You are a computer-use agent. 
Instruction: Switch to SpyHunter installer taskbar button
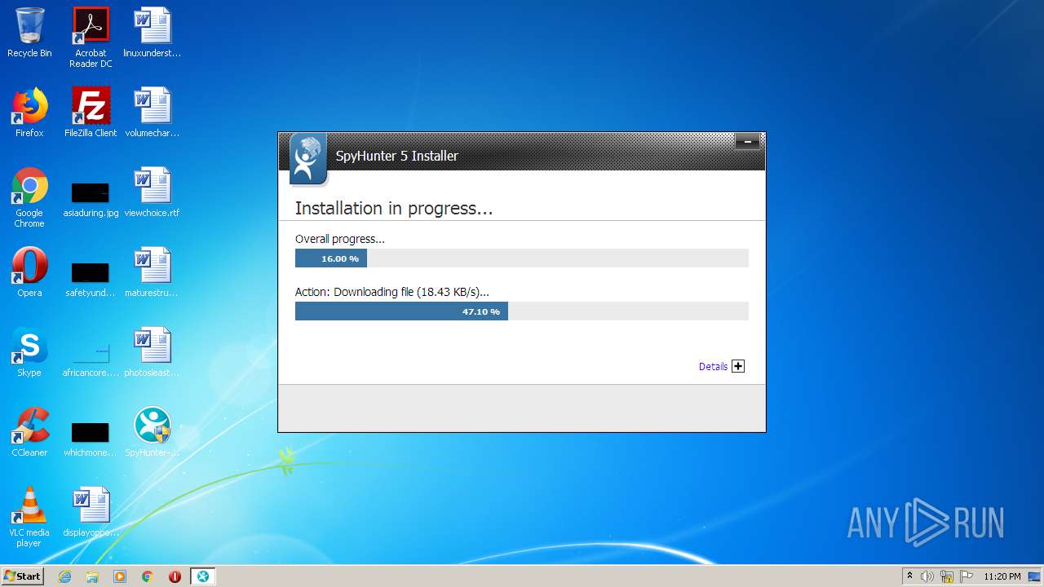click(202, 576)
